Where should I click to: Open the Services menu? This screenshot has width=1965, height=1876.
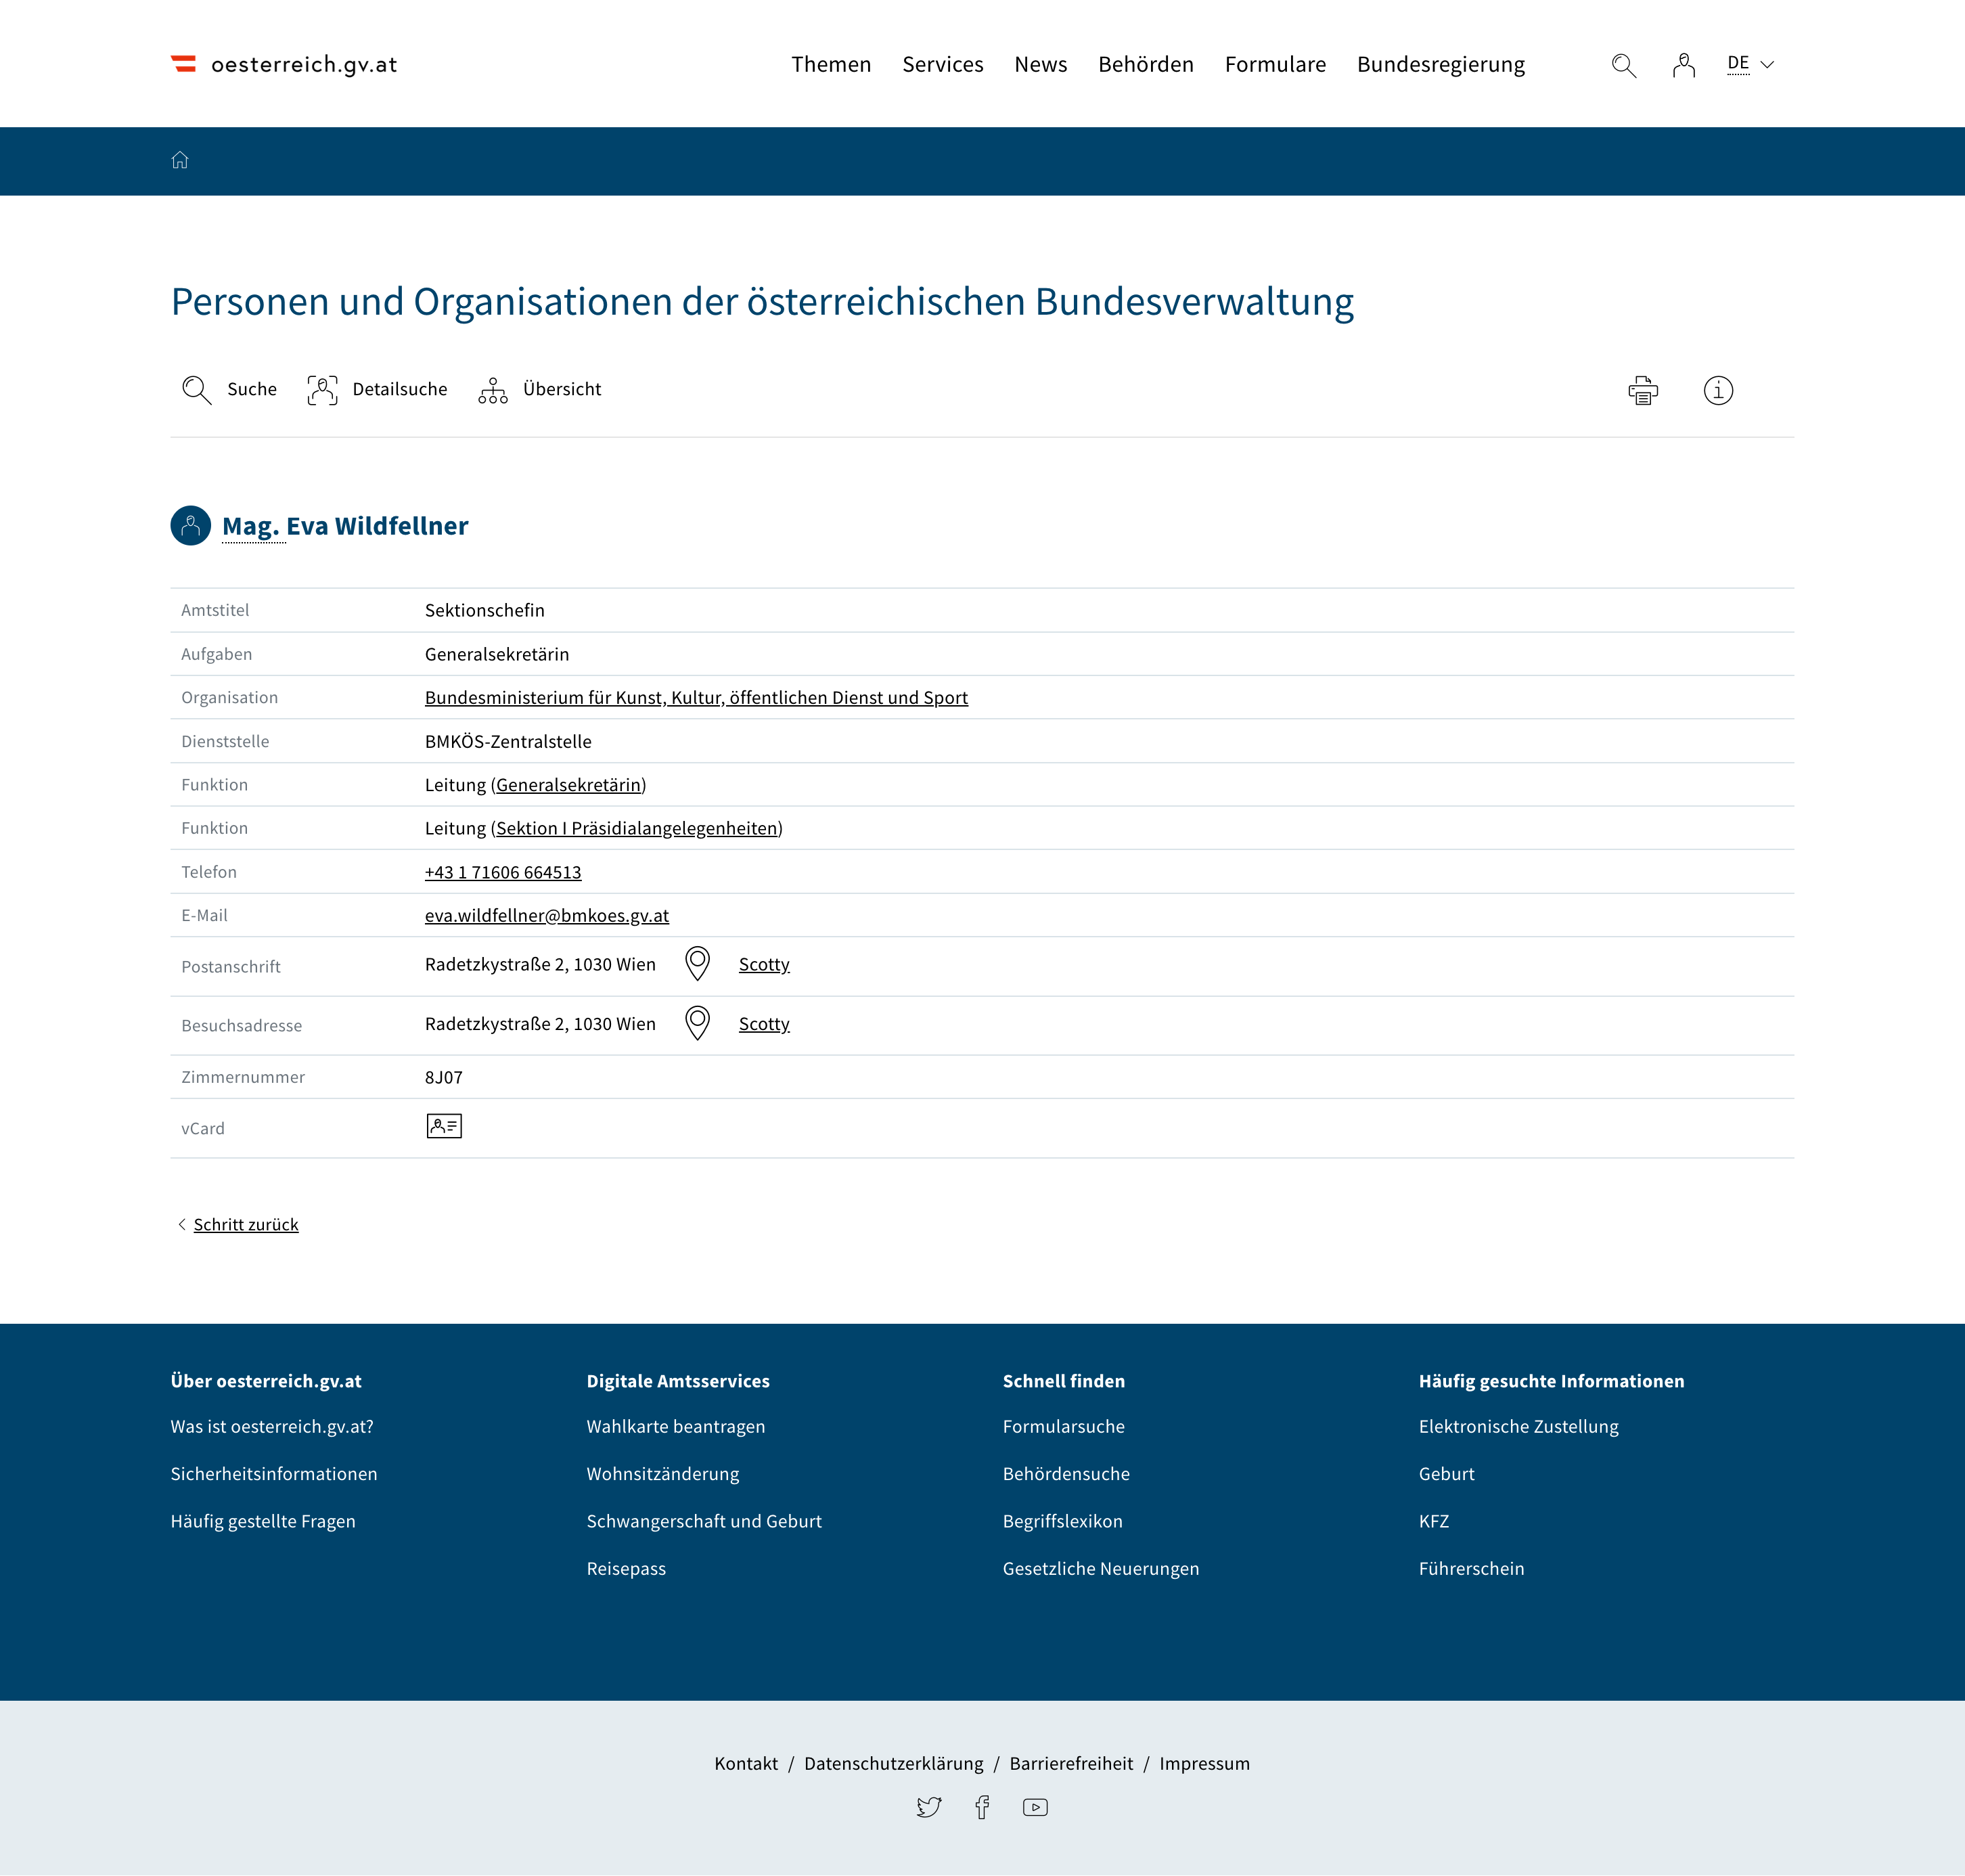point(943,64)
